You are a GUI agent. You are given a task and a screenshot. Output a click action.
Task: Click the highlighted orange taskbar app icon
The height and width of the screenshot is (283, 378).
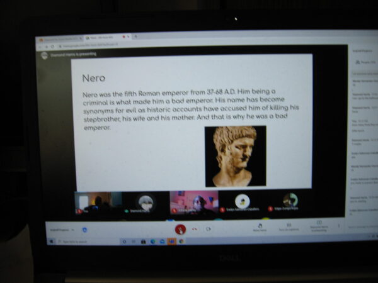(171, 241)
